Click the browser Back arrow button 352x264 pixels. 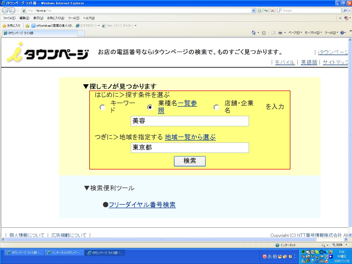click(x=5, y=11)
